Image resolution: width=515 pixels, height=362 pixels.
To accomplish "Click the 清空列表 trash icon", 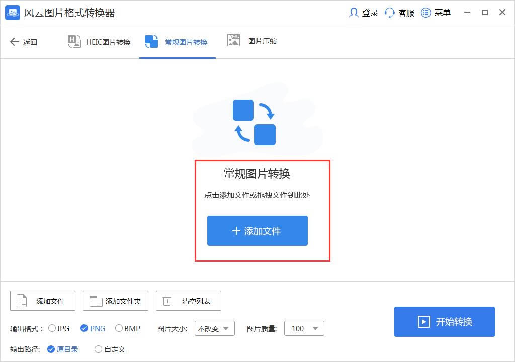I will tap(167, 300).
